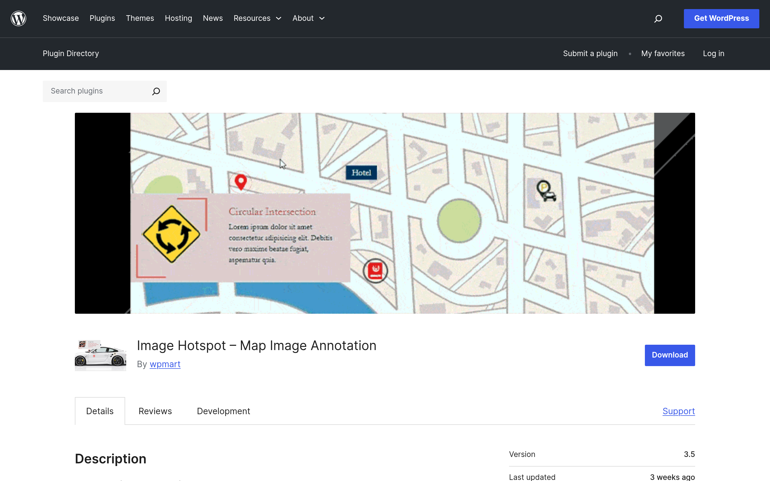Image resolution: width=770 pixels, height=481 pixels.
Task: Open the Plugin Directory link
Action: tap(71, 53)
